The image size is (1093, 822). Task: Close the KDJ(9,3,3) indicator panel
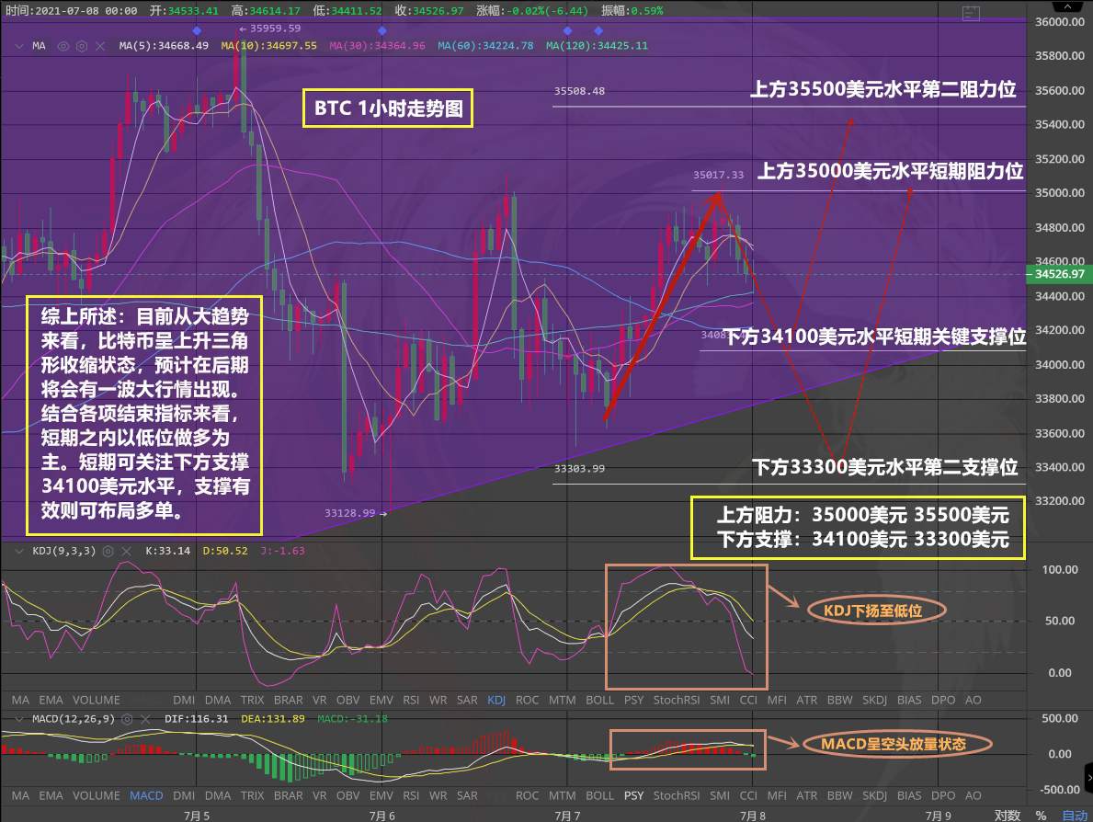[x=126, y=551]
